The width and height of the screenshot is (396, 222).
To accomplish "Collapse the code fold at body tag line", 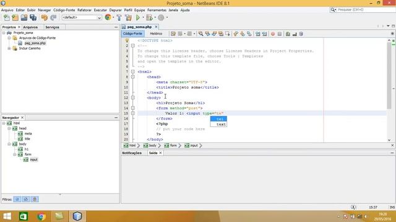I will 133,97.
